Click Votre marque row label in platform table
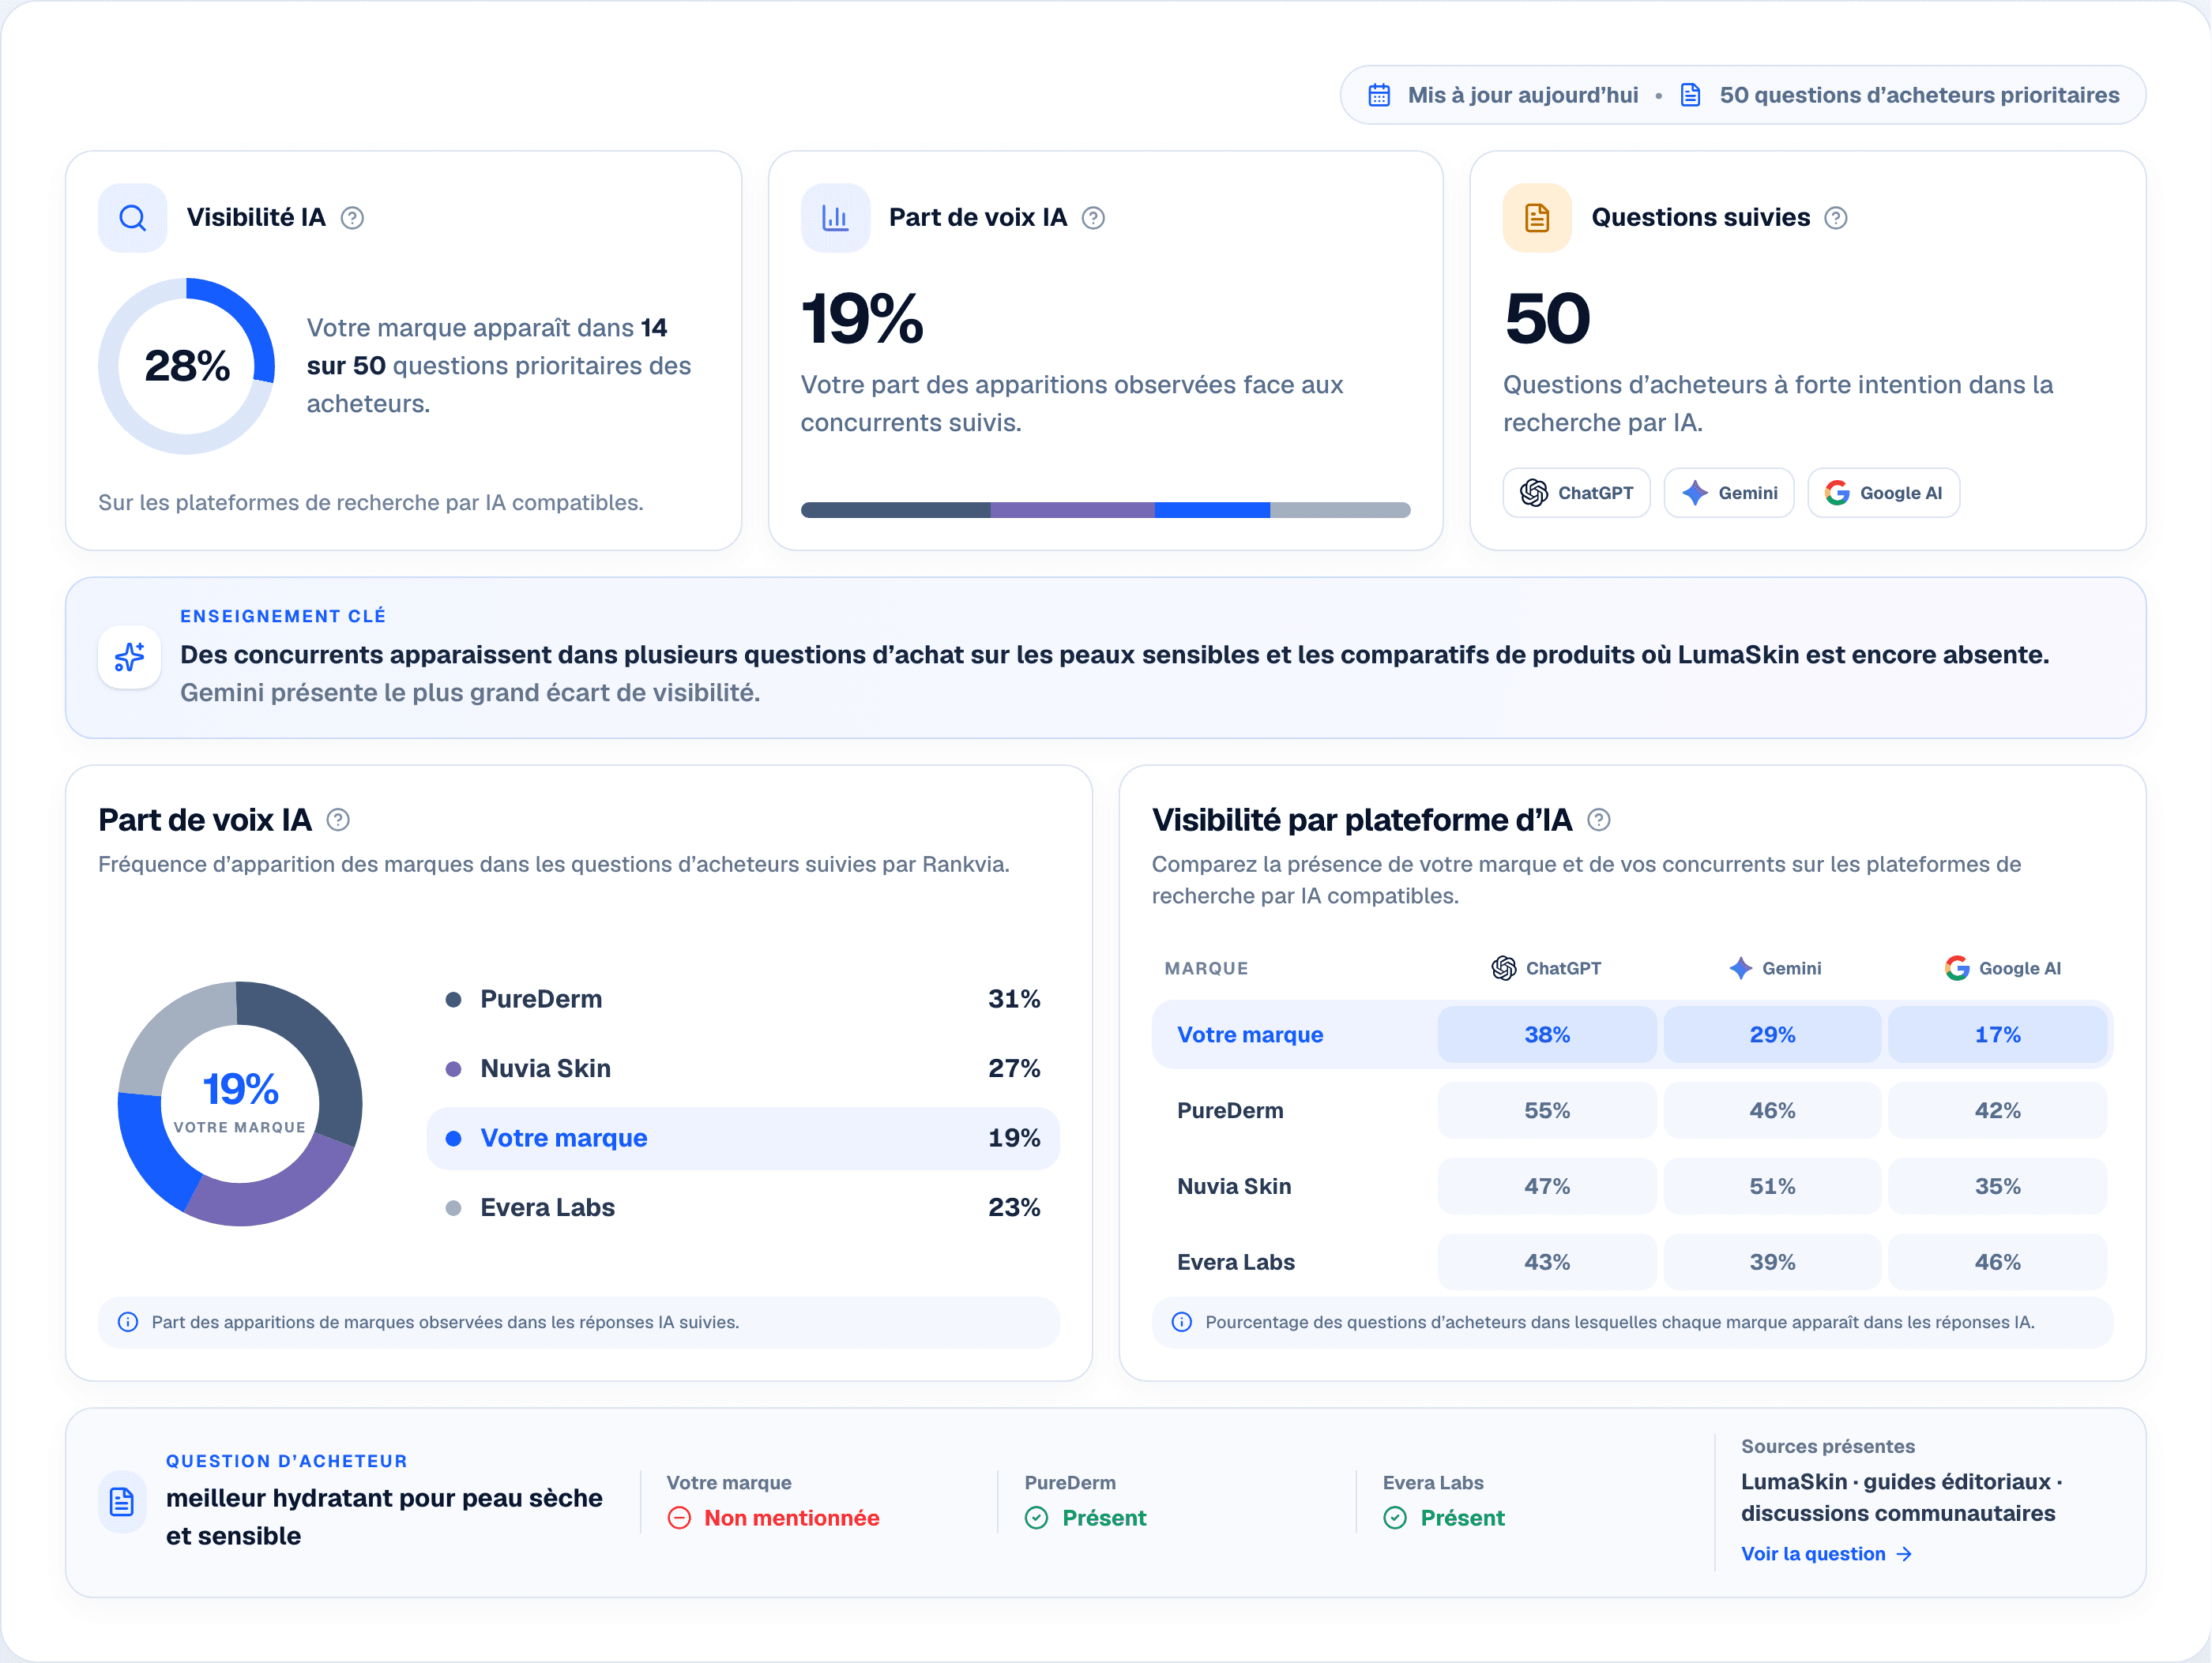Screen dimensions: 2212x1663 click(1250, 1034)
